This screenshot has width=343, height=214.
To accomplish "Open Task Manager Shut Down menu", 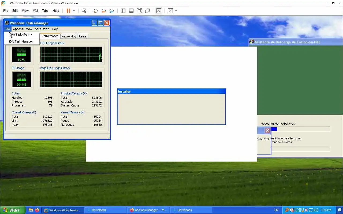I will [x=42, y=29].
